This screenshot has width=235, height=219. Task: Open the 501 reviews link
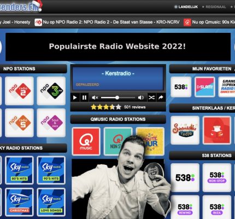coord(135,107)
